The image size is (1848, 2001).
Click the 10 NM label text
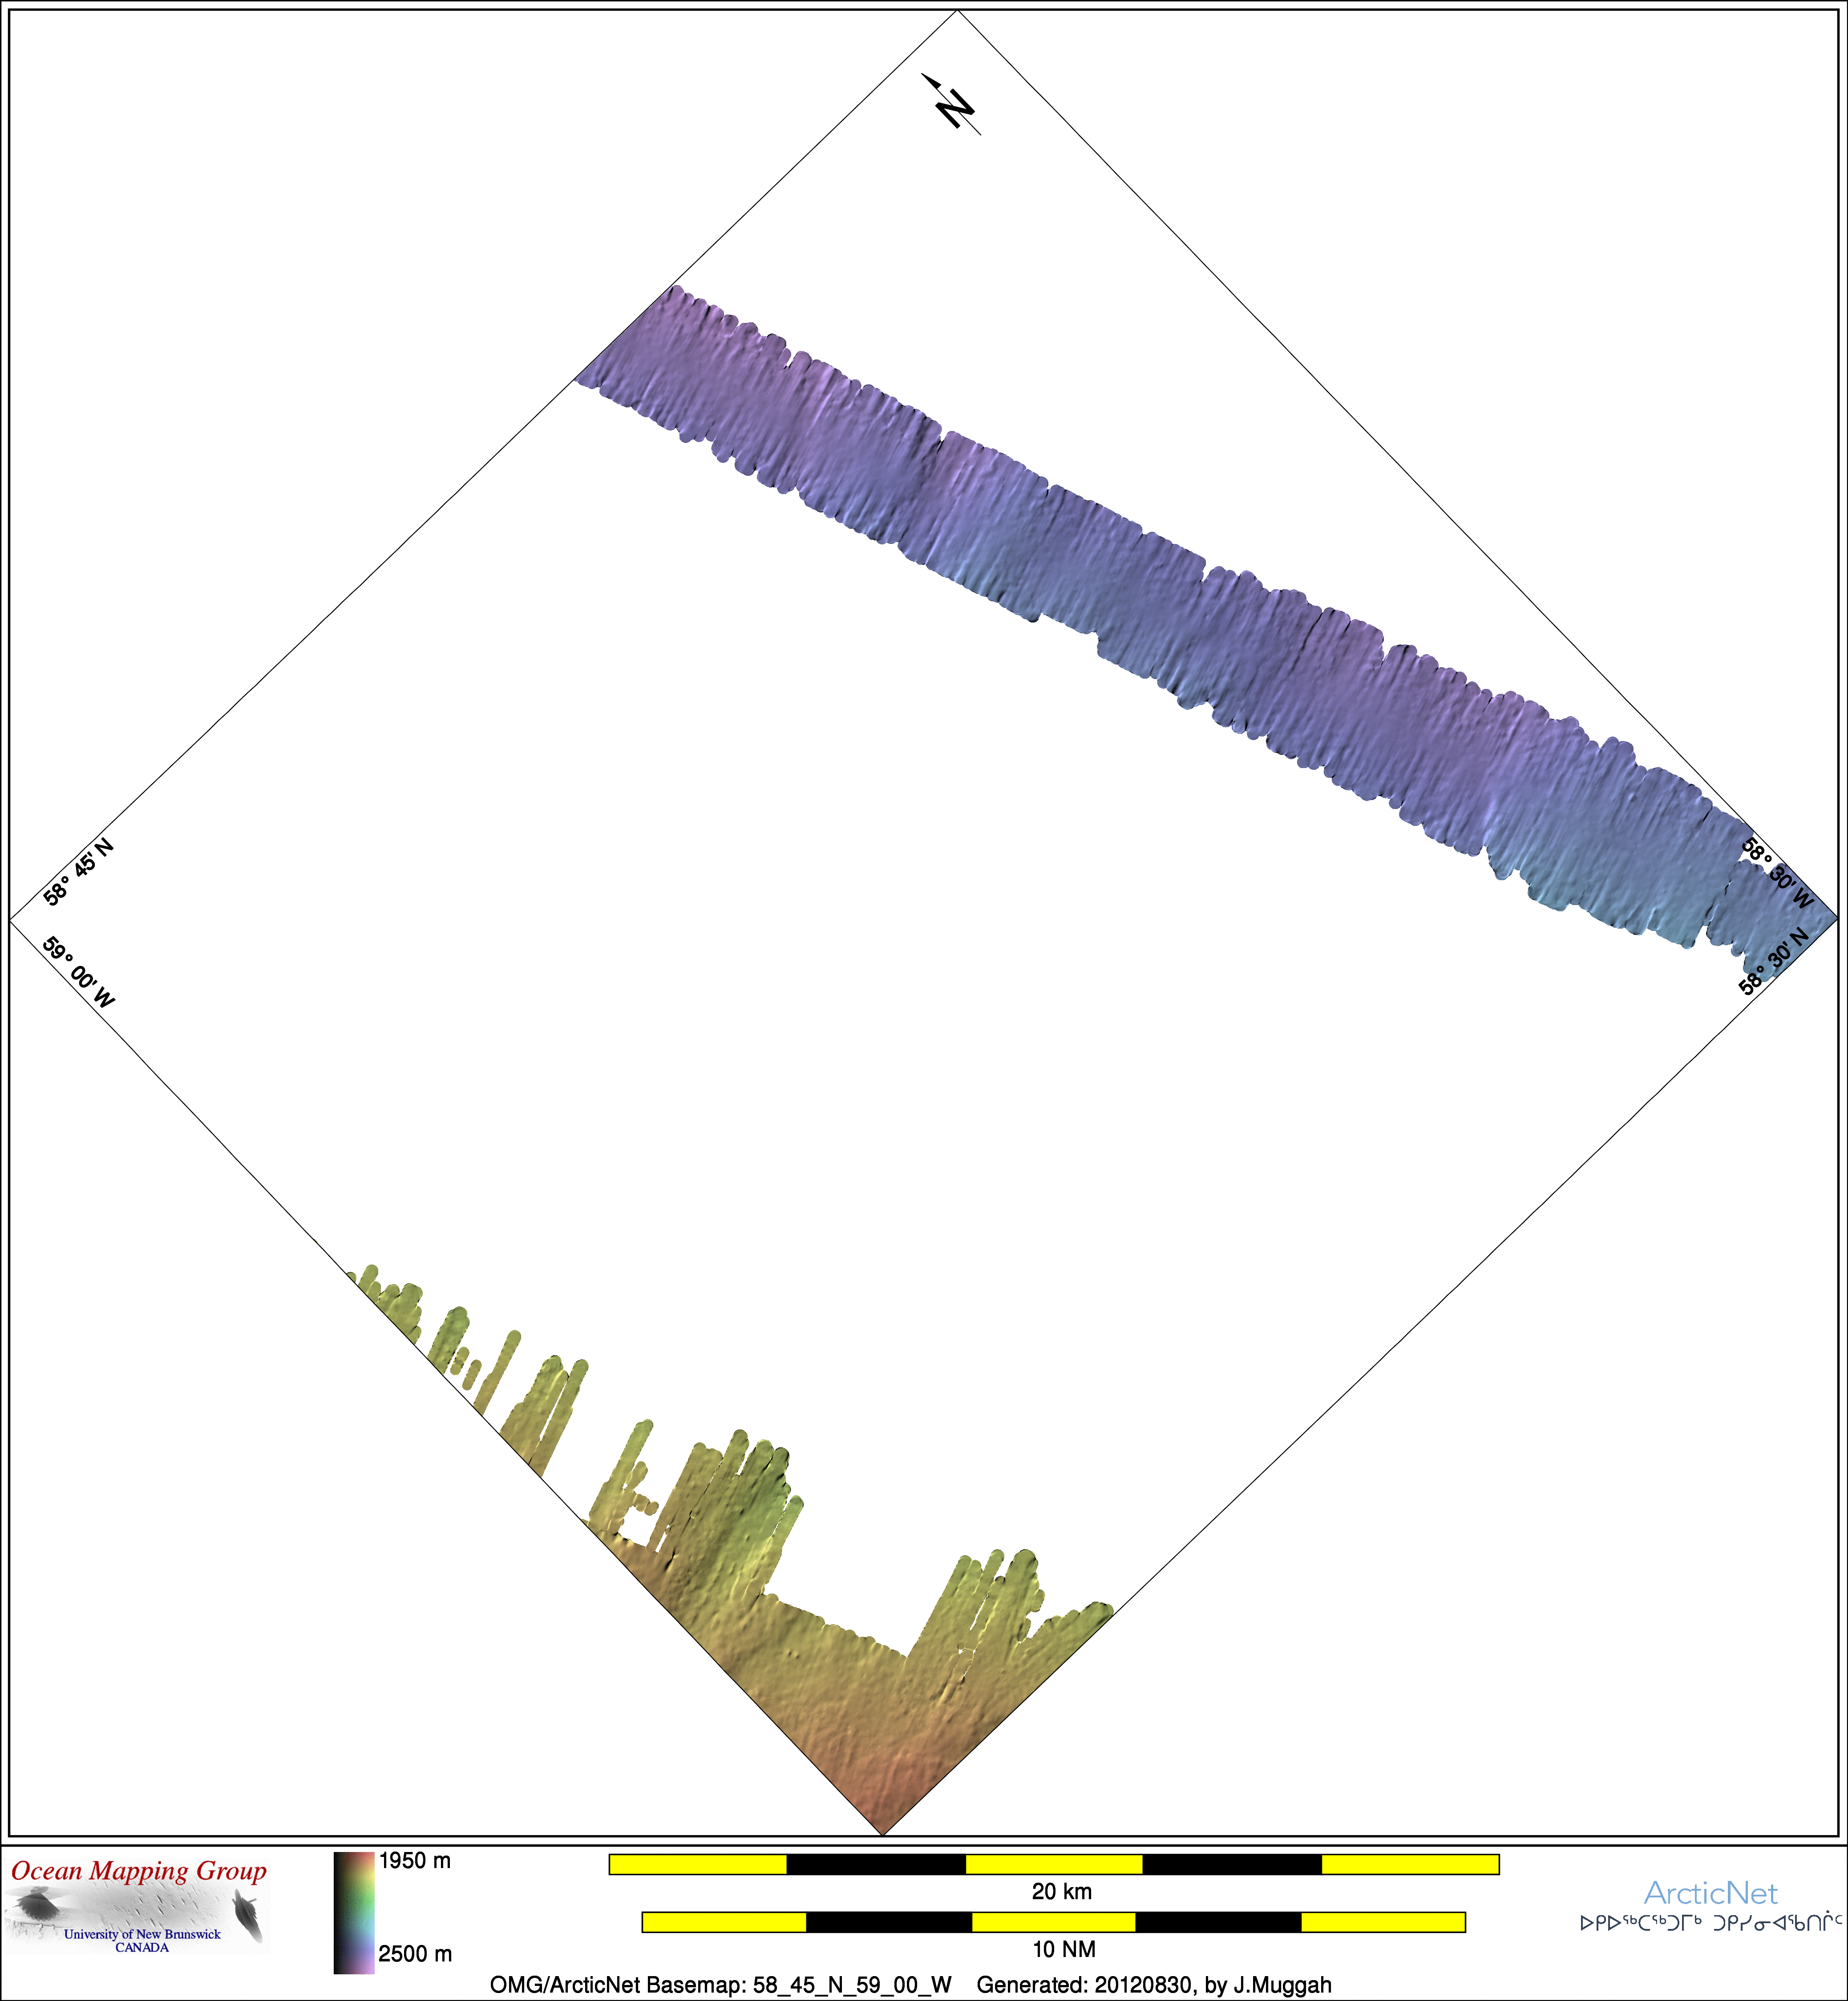pos(1063,1949)
